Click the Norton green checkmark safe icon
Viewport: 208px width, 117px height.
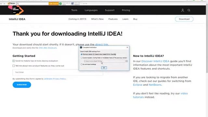point(60,4)
